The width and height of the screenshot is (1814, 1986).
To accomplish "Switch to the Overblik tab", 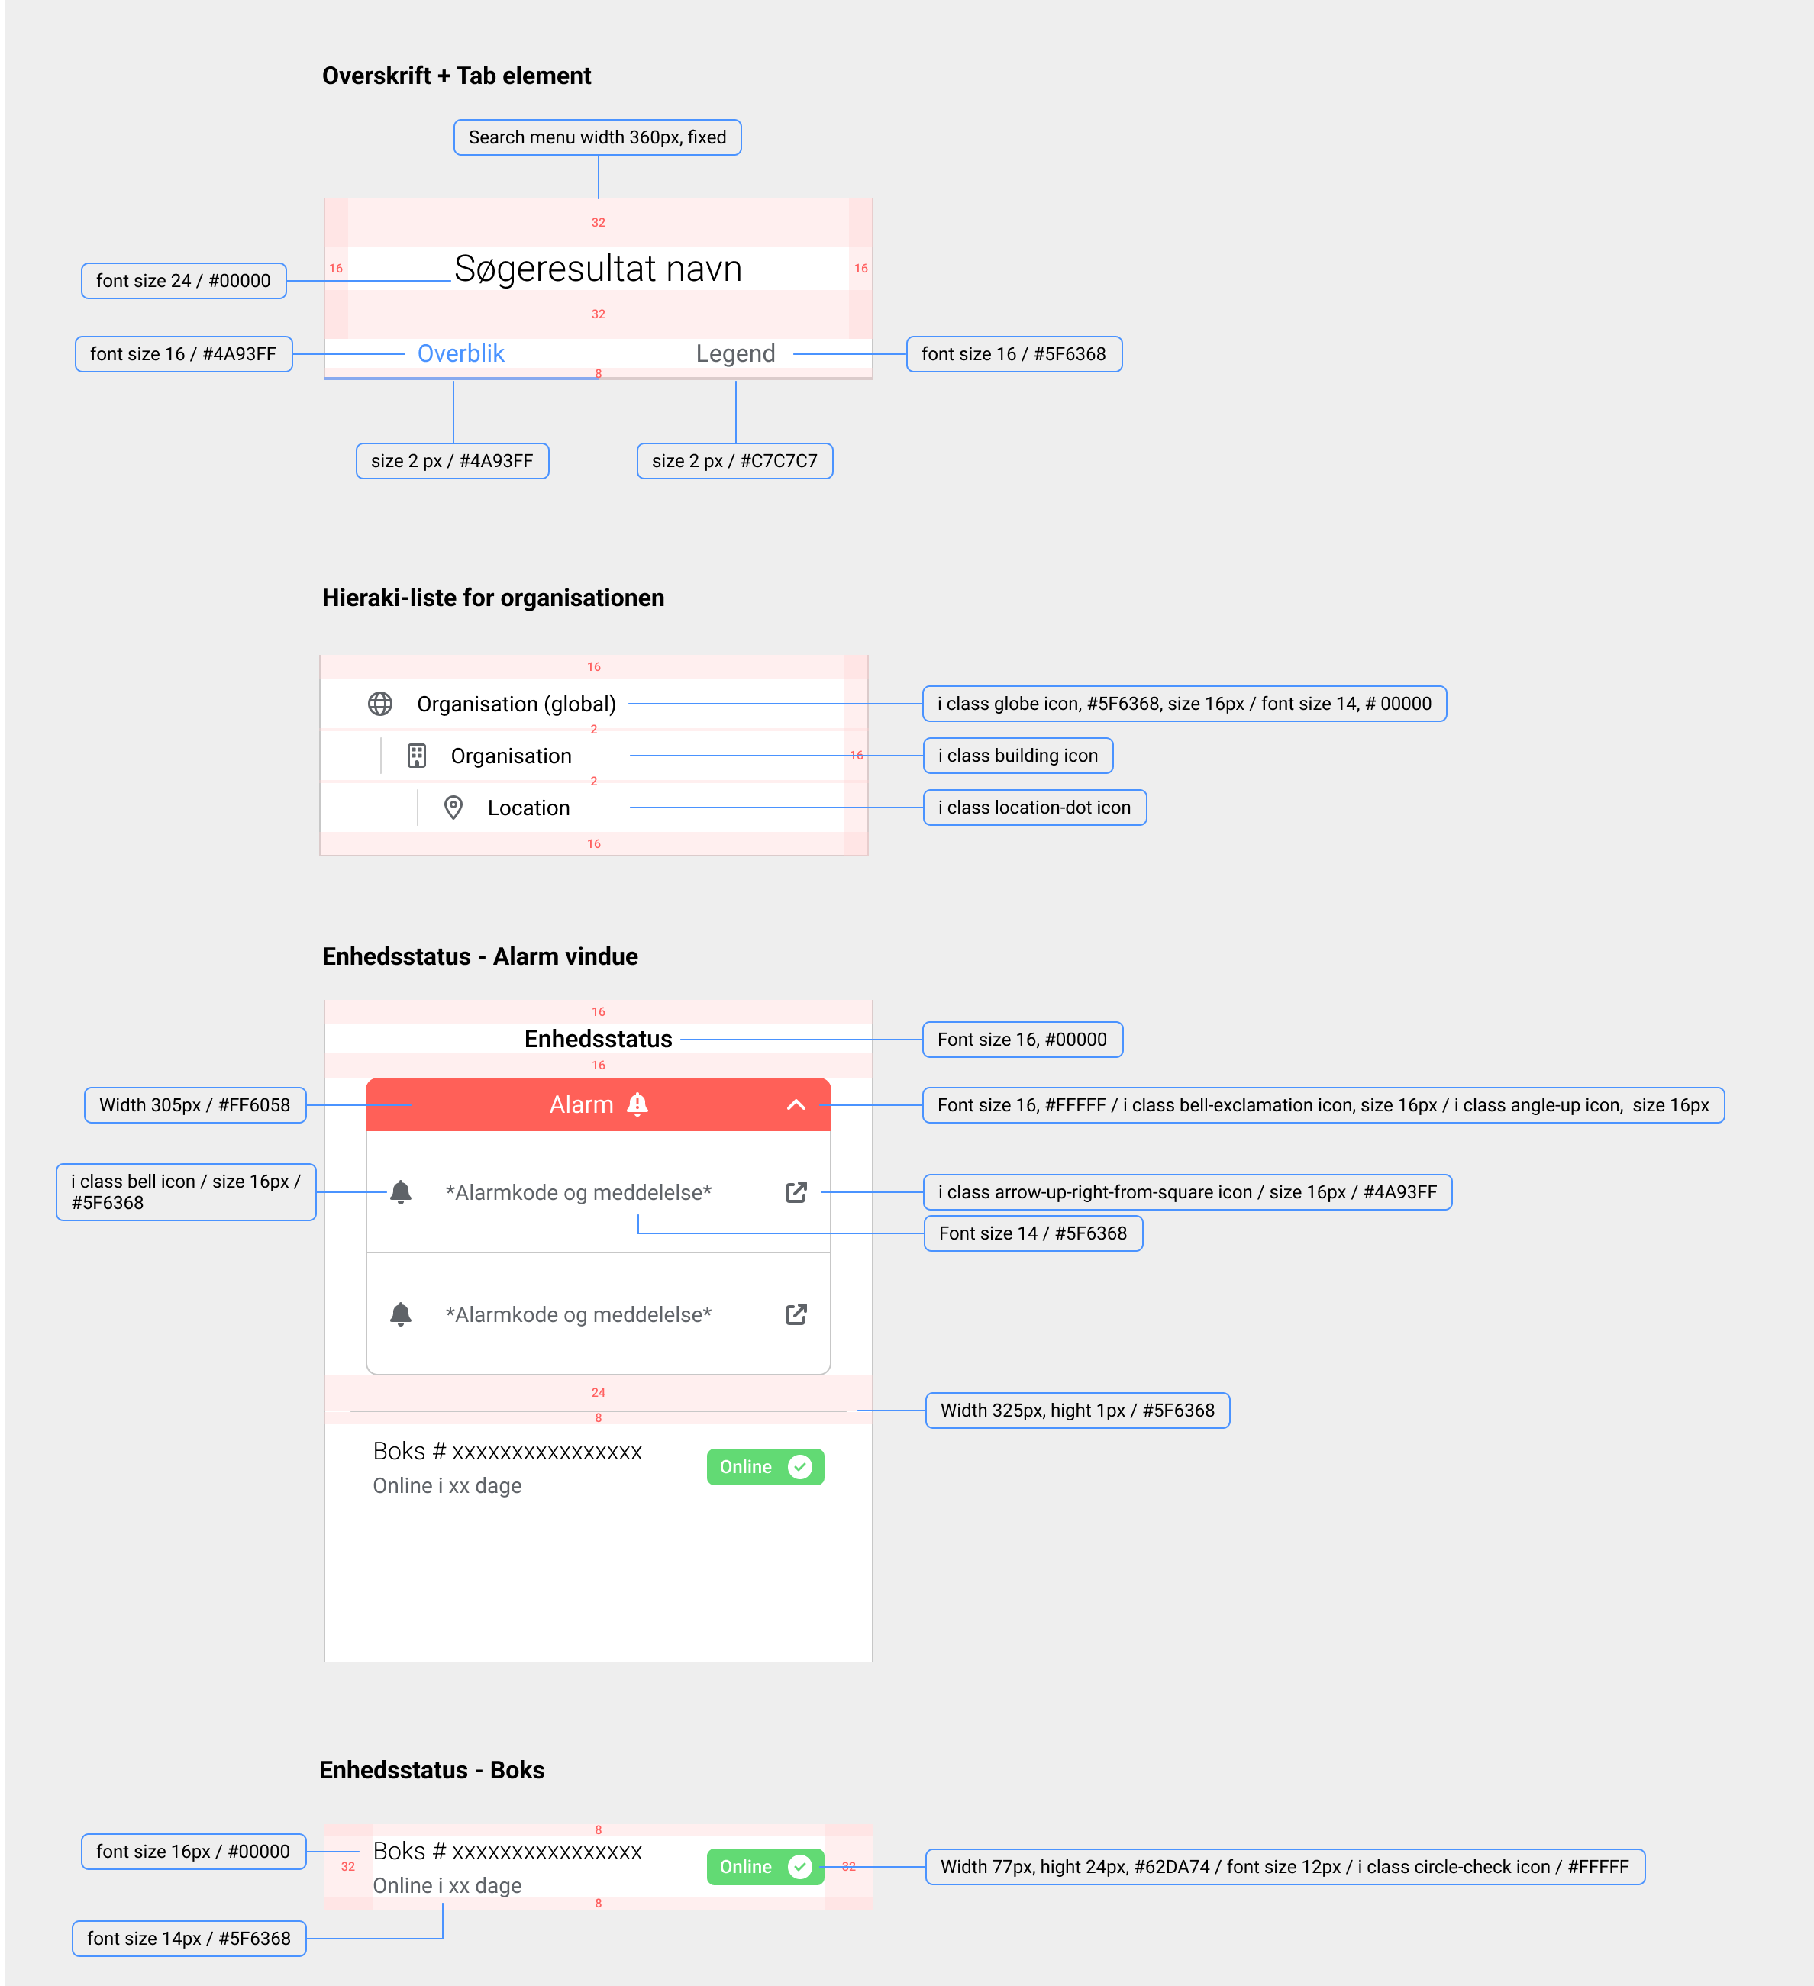I will pos(460,353).
